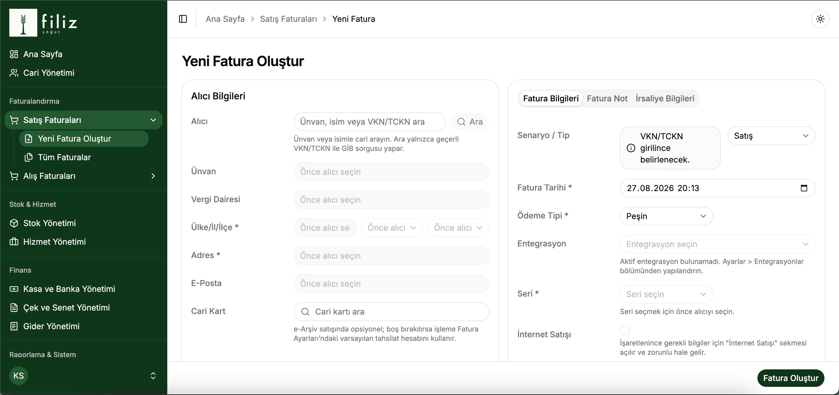This screenshot has width=839, height=395.
Task: Open Stok Yönetimi
Action: (x=84, y=223)
